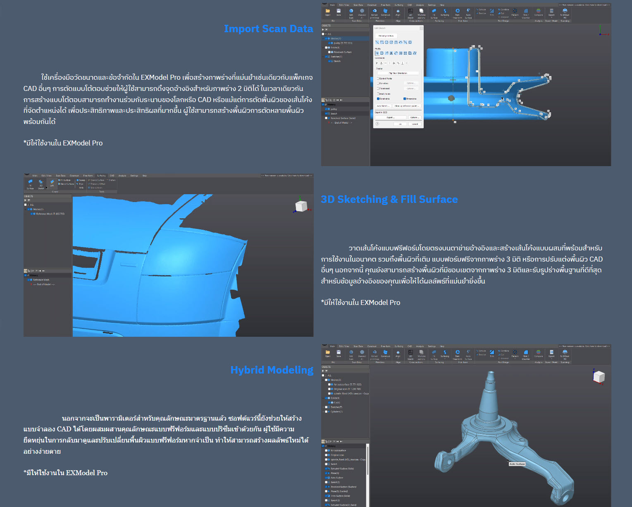Click the Flip View Orientation button
The image size is (632, 507).
398,73
